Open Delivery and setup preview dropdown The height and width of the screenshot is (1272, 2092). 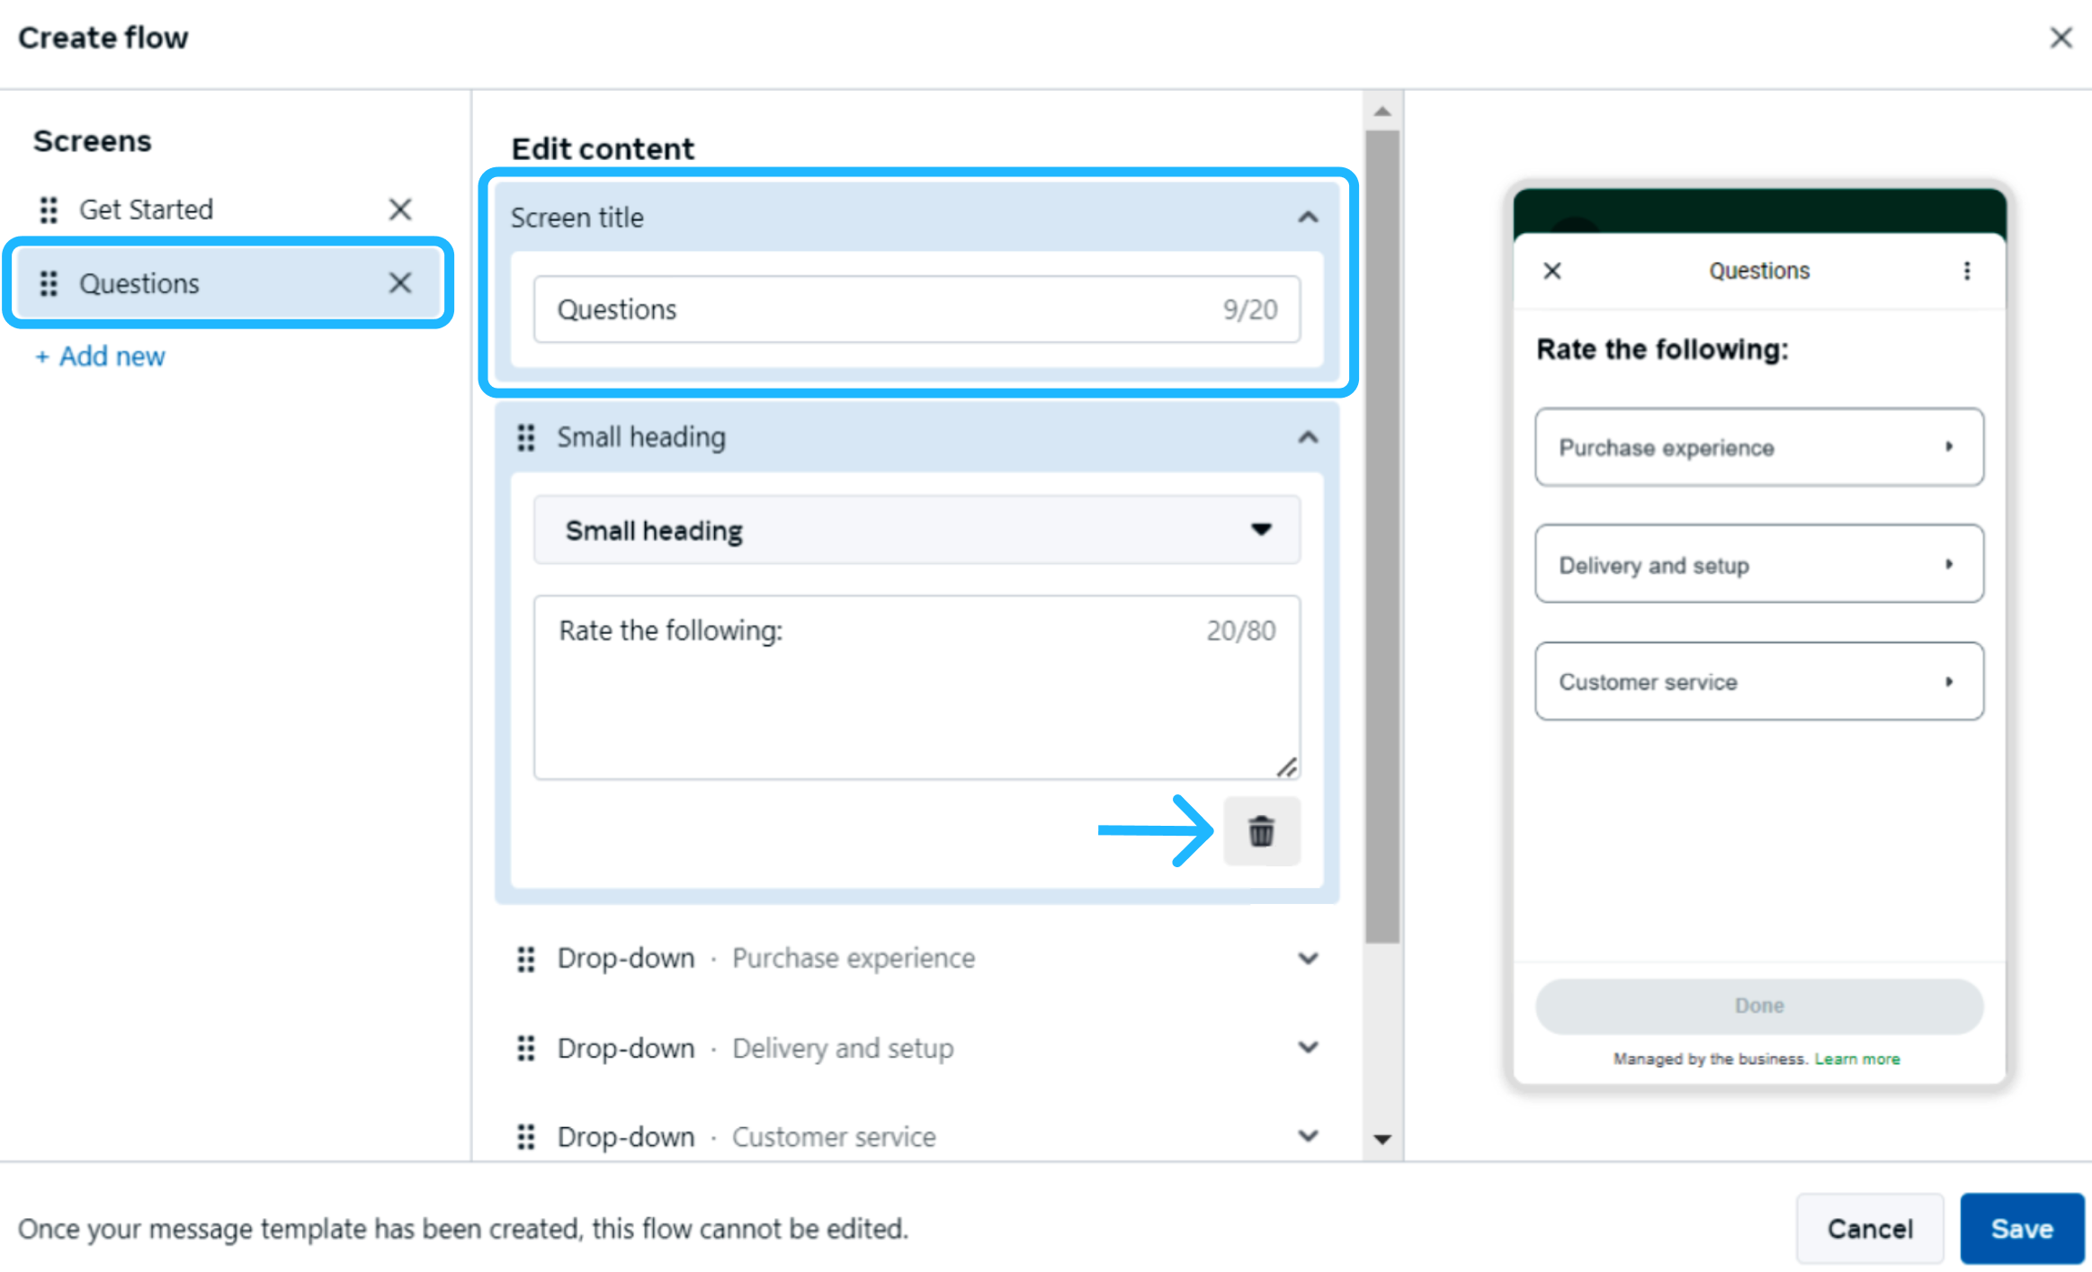(1758, 565)
